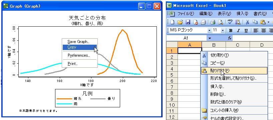Choose 削除(D)... in context menu
273x120 pixels.
pyautogui.click(x=234, y=94)
